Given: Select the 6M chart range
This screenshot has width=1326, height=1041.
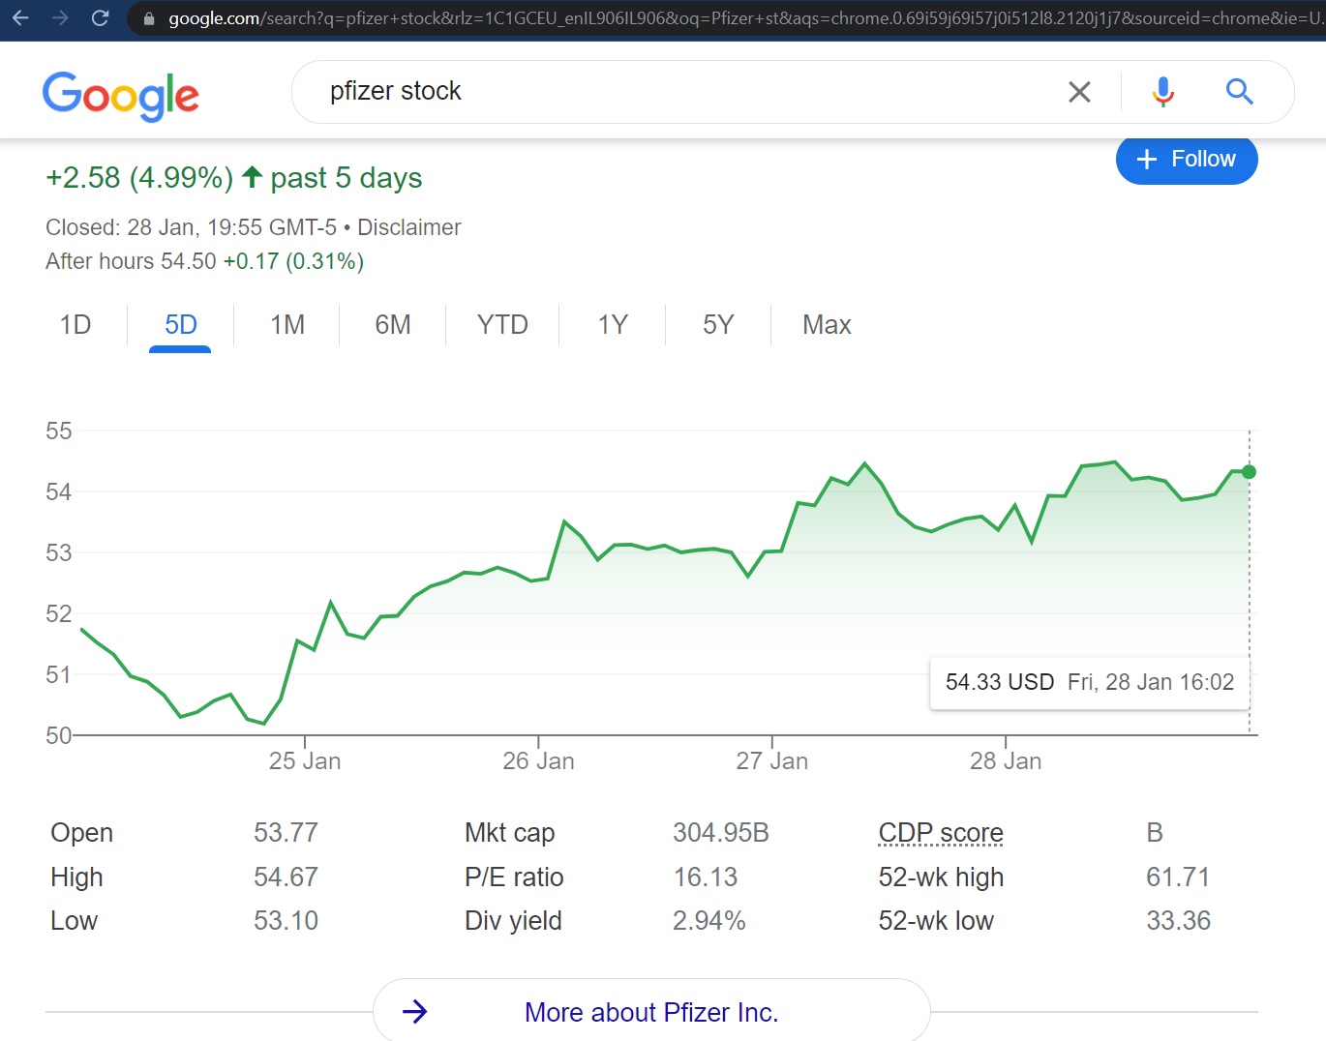Looking at the screenshot, I should [393, 324].
